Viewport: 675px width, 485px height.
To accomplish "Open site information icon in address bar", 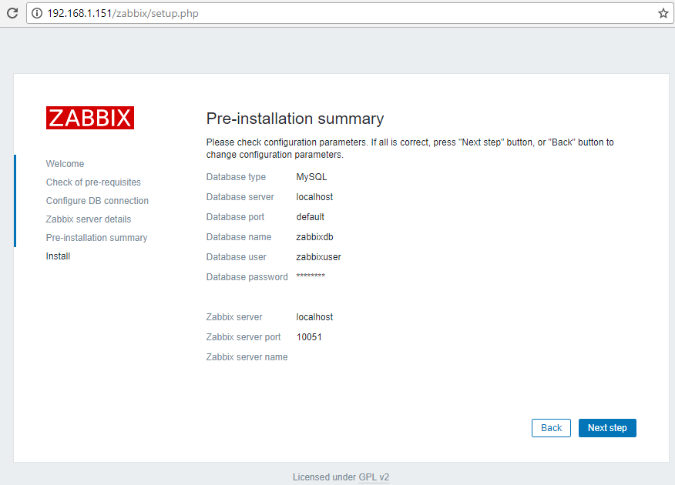I will tap(38, 13).
